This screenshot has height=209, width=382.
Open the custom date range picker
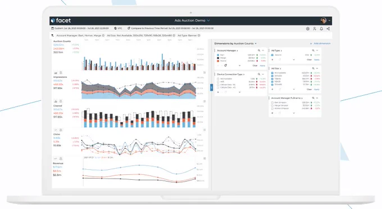pyautogui.click(x=80, y=29)
